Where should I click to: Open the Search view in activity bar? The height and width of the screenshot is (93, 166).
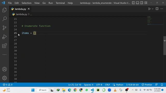click(4, 19)
